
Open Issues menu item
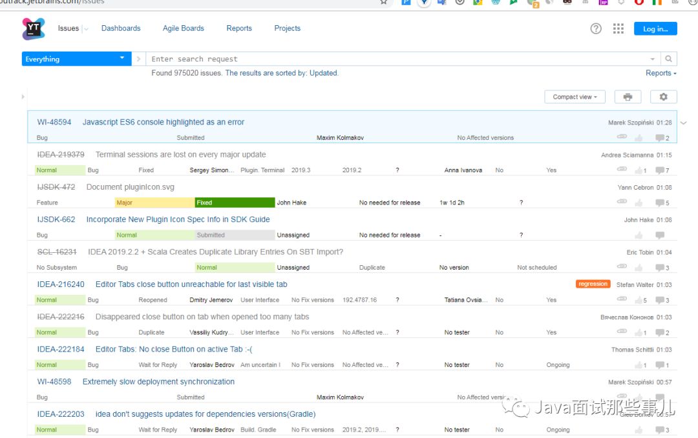(68, 28)
